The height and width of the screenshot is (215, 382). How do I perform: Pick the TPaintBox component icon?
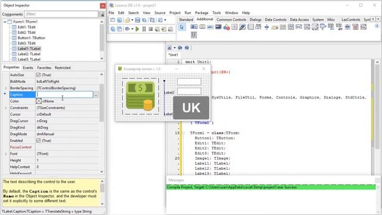pos(242,27)
